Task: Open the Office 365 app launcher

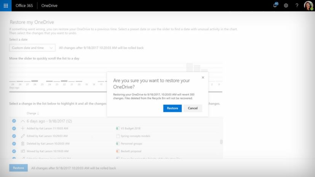Action: tap(6, 6)
